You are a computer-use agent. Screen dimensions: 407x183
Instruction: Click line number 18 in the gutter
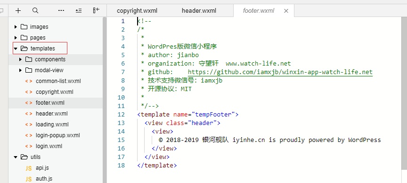point(121,166)
